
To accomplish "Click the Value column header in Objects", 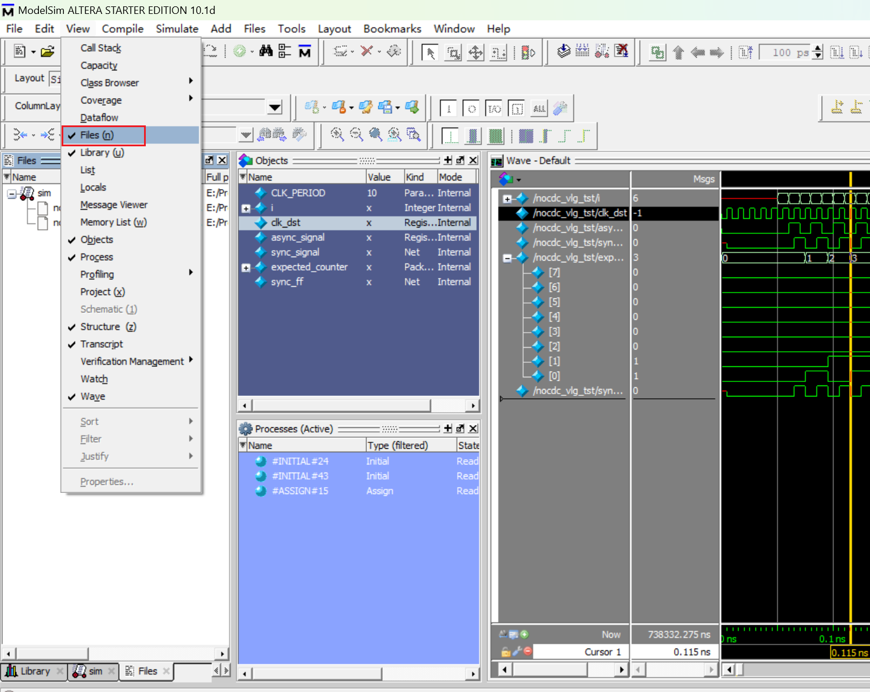I will pos(384,177).
